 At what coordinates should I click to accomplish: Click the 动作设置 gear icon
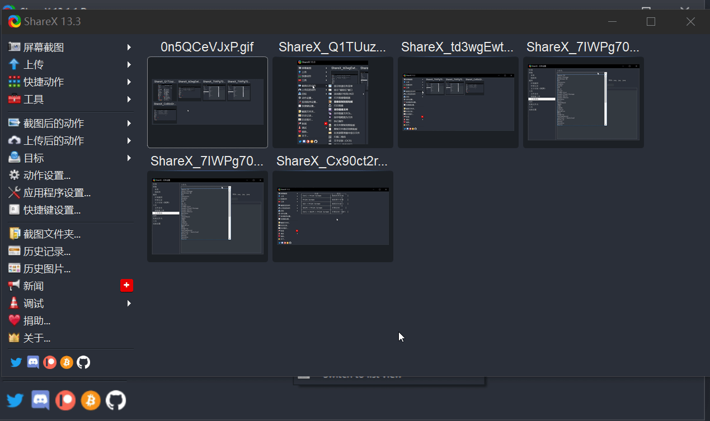15,176
